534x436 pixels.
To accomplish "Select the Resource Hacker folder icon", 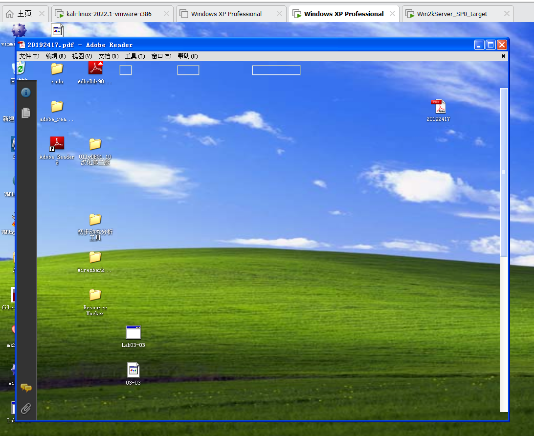I will pos(95,295).
